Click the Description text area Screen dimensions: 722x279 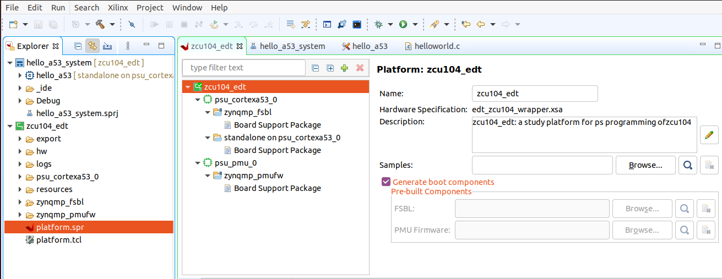584,134
